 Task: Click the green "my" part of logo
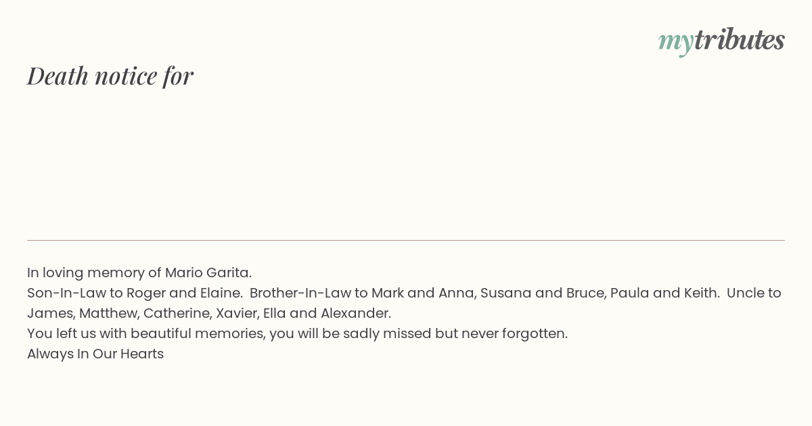coord(675,43)
